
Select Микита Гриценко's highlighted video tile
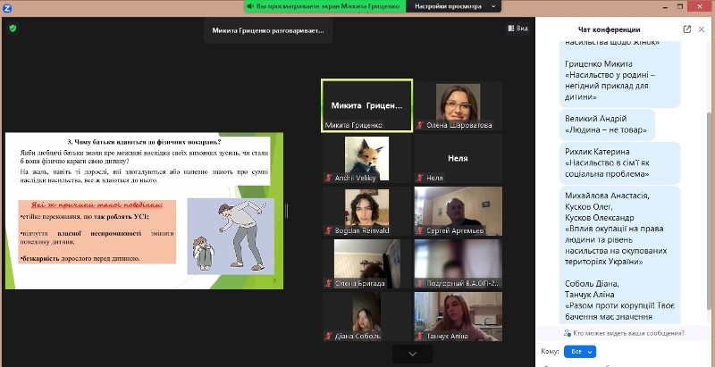(x=366, y=104)
